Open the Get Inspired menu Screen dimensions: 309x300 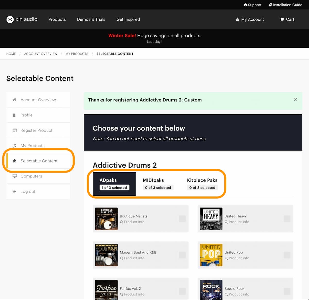click(x=128, y=19)
